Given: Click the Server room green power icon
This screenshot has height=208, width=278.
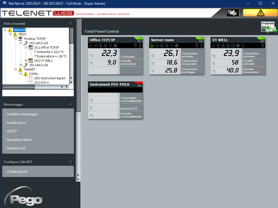Looking at the screenshot, I should coord(152,46).
